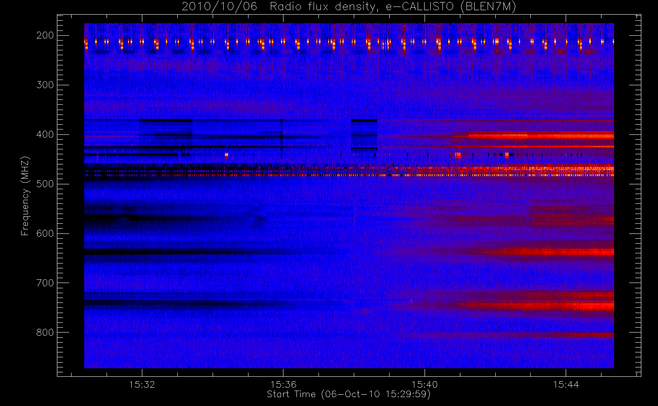
Task: Select the 200 frequency axis label
Action: (45, 35)
